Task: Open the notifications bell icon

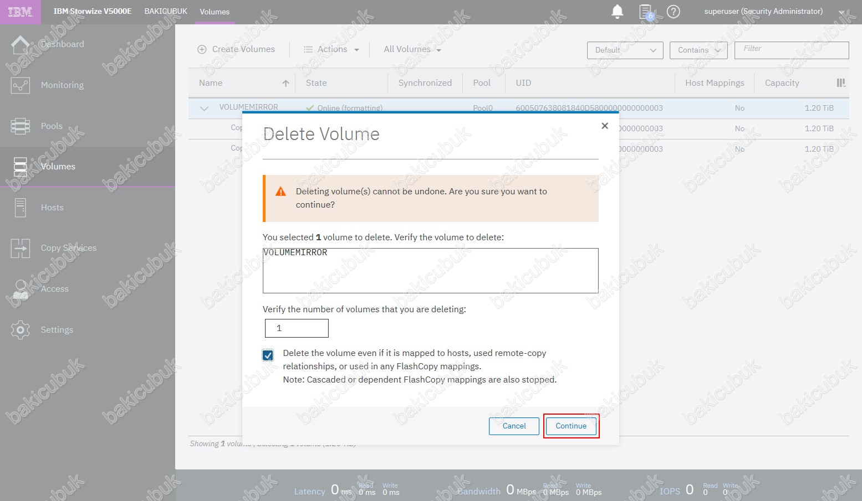Action: [x=617, y=12]
